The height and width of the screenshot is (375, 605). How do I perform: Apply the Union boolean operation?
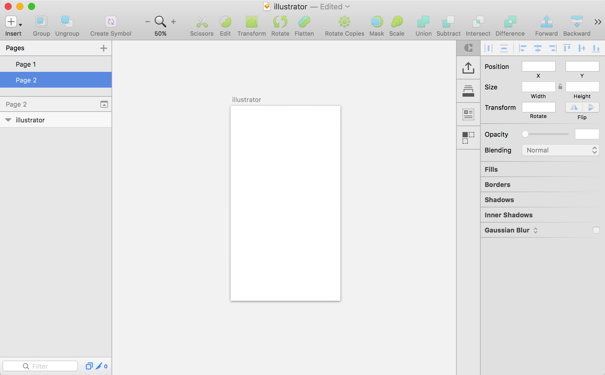423,22
